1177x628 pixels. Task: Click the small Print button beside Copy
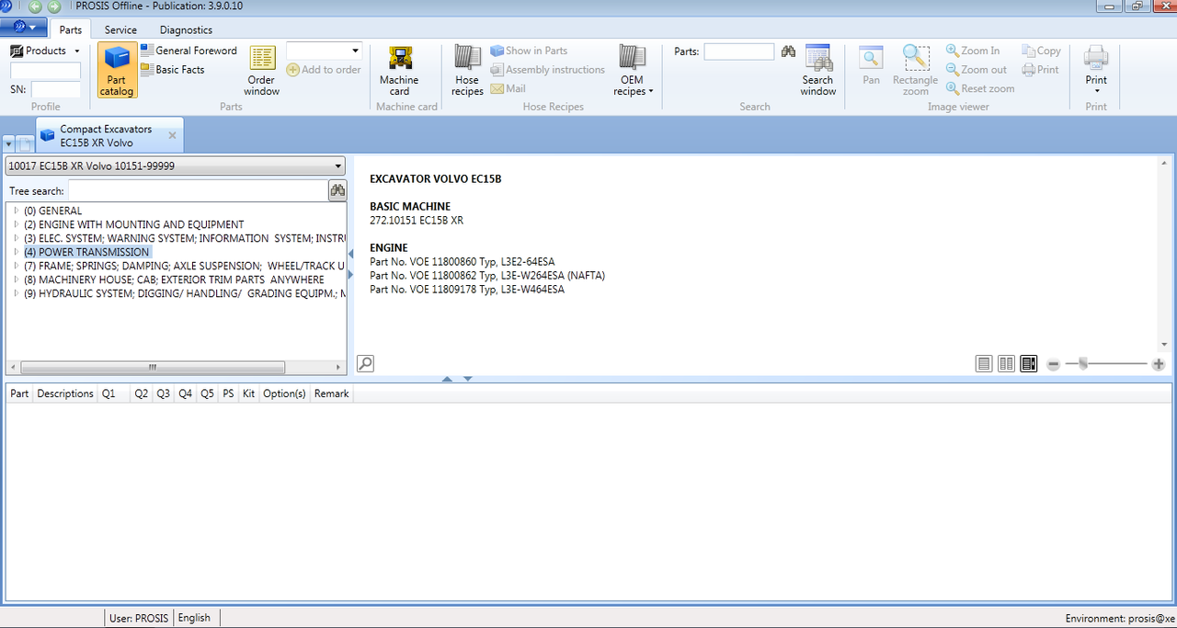pyautogui.click(x=1041, y=70)
